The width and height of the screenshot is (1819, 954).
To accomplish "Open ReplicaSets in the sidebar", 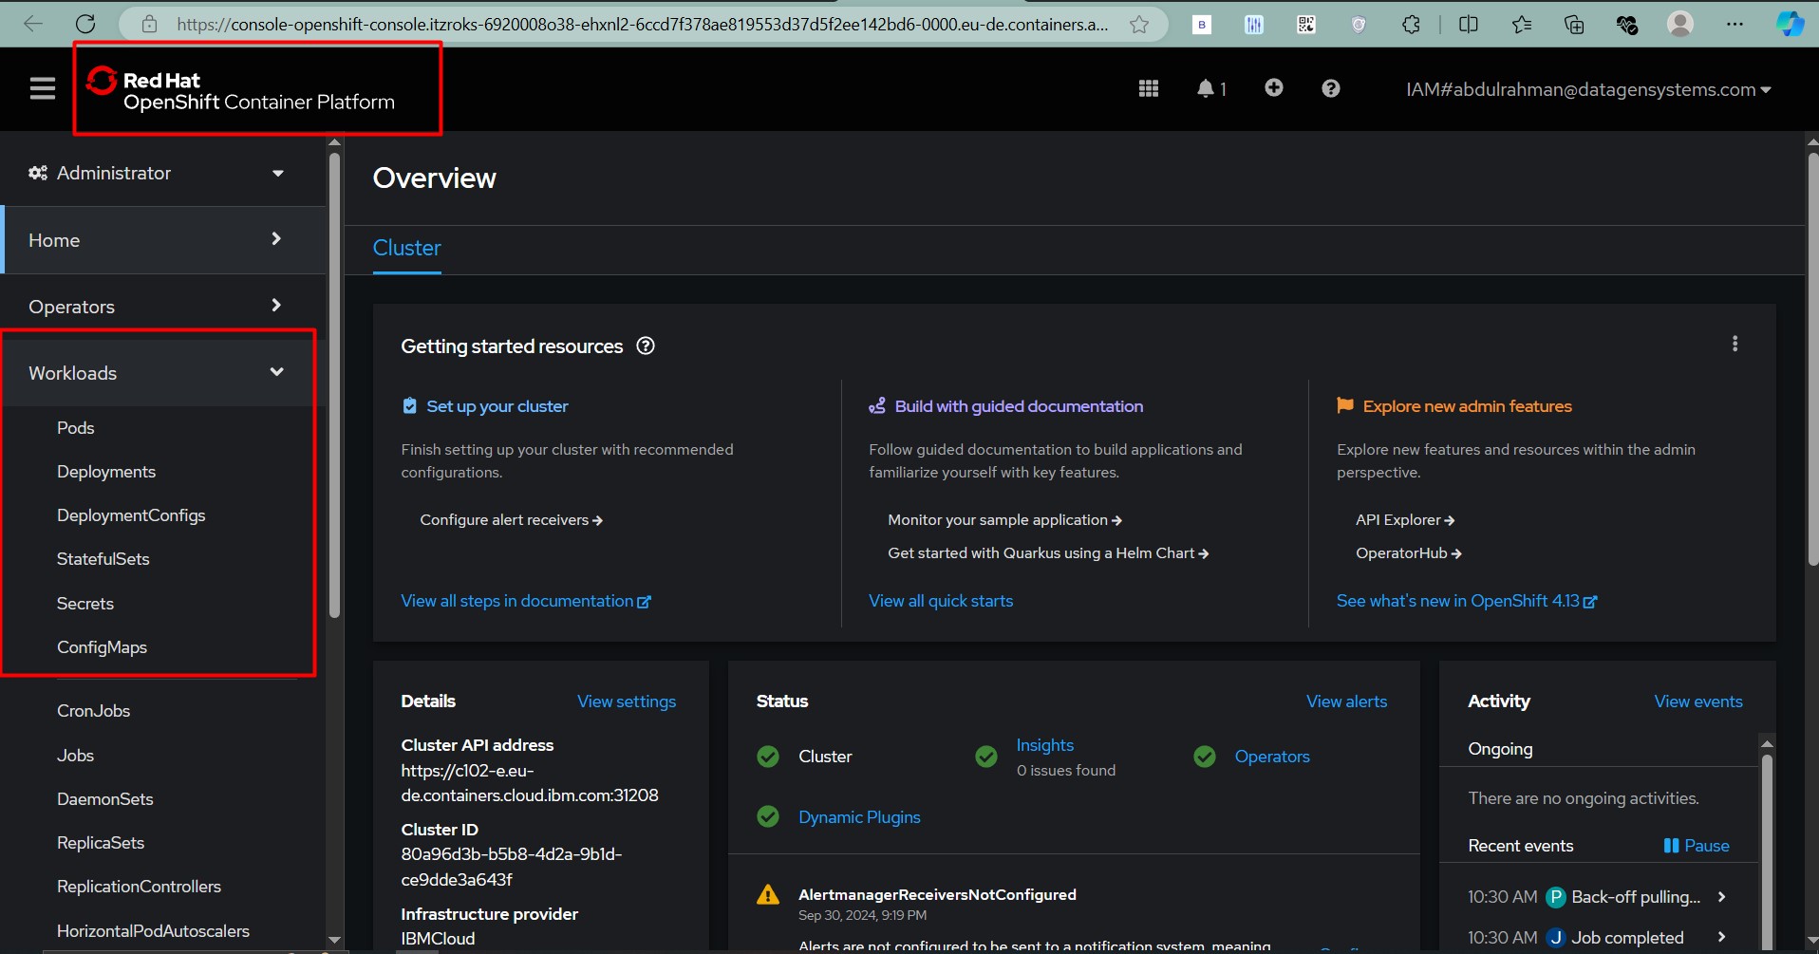I will 101,843.
